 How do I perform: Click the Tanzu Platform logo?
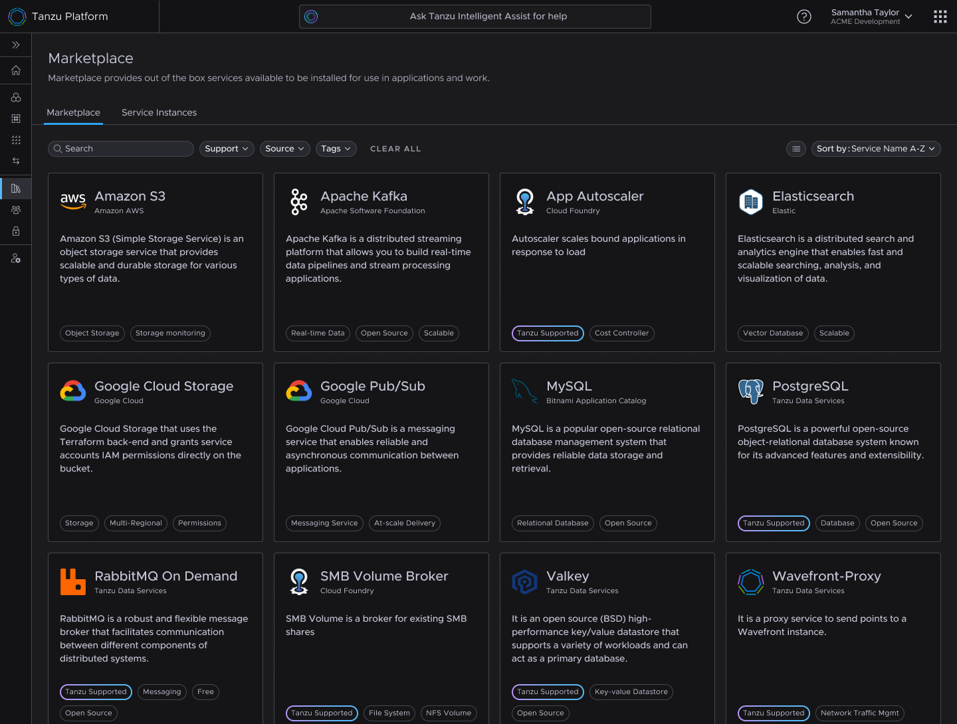point(17,17)
